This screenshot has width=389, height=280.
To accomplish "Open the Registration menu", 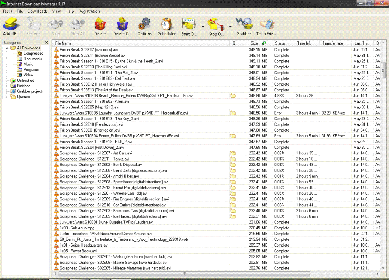I will click(89, 11).
